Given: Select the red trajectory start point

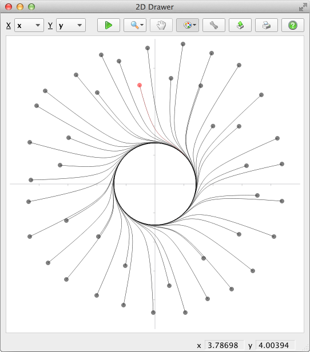Looking at the screenshot, I should pyautogui.click(x=140, y=85).
